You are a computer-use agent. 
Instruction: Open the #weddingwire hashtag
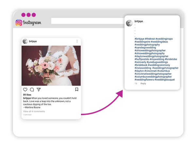[142, 41]
